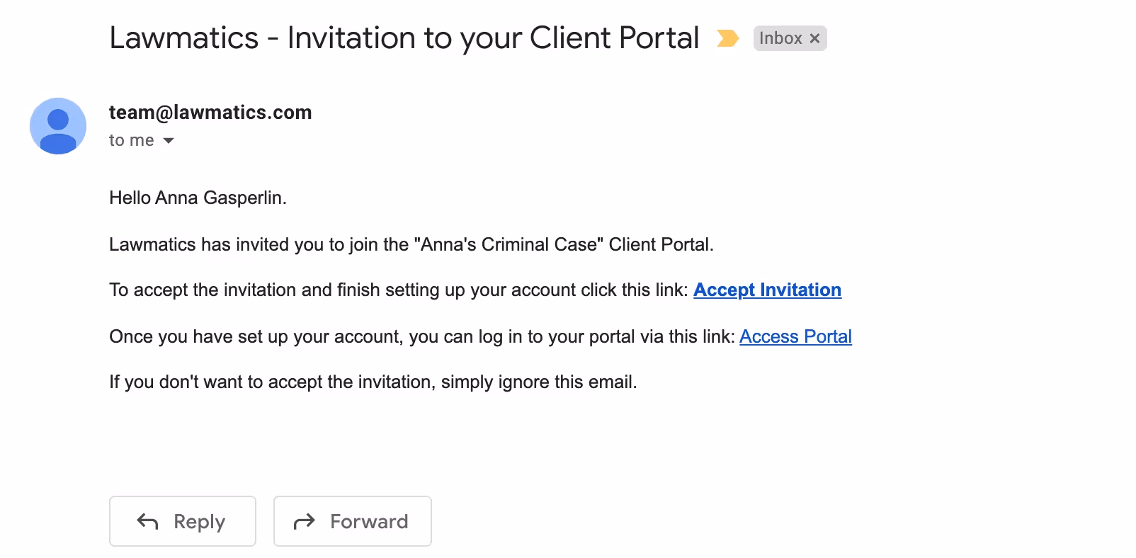The height and width of the screenshot is (558, 1136).
Task: Click the Forward button
Action: [353, 521]
